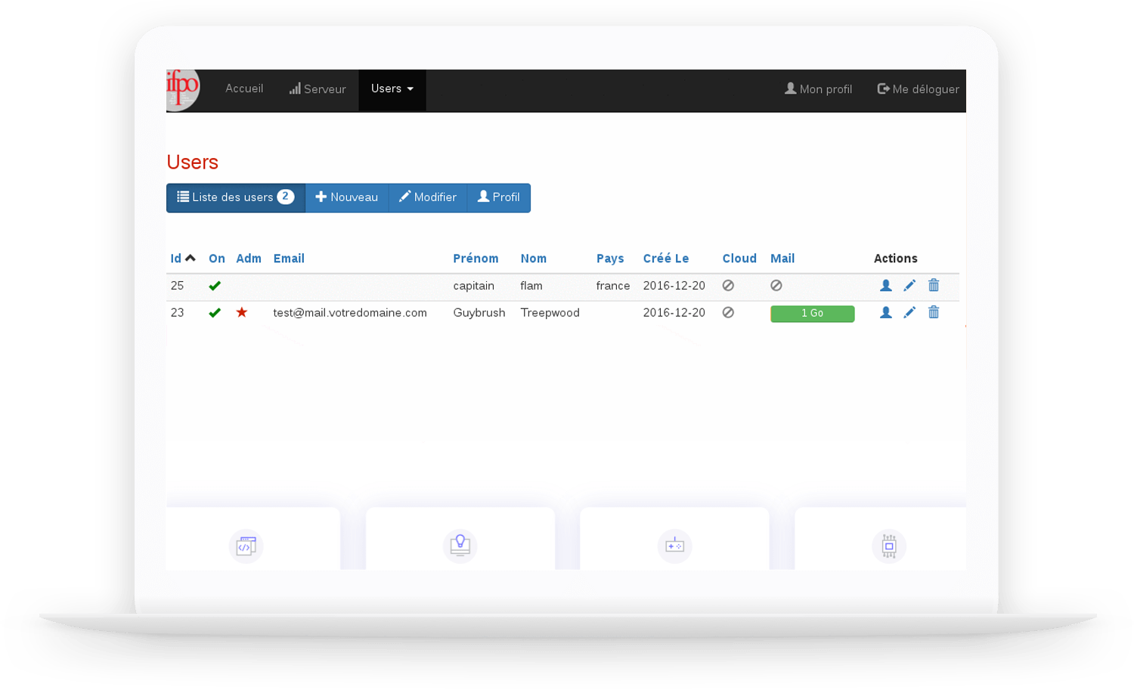Click the france cell
The height and width of the screenshot is (690, 1134).
(613, 286)
